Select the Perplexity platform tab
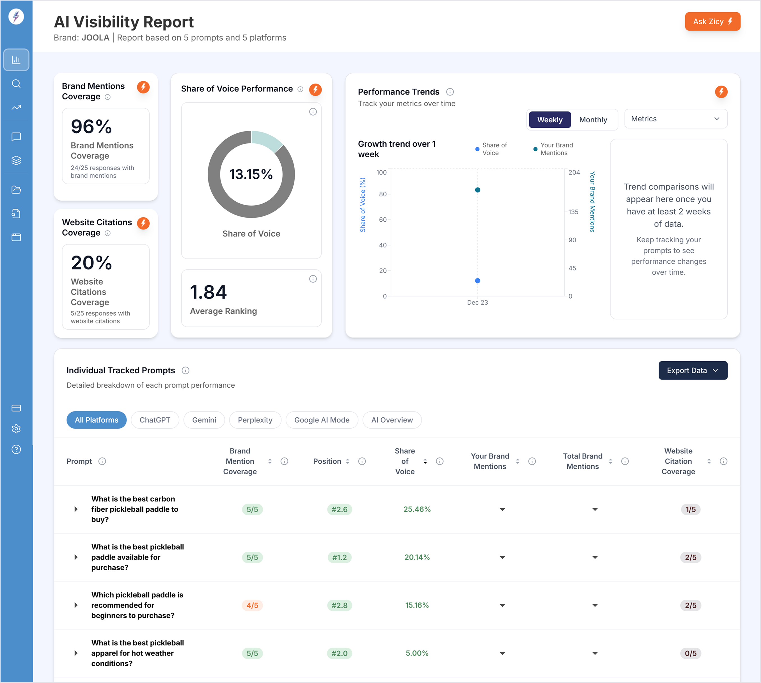761x683 pixels. [x=255, y=420]
